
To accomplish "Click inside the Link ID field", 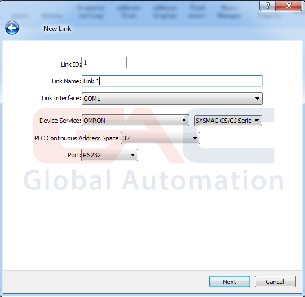I will pyautogui.click(x=104, y=63).
